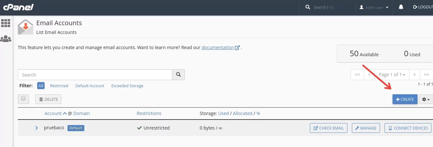Select the Exceeded Storage filter
The image size is (433, 147).
point(127,86)
